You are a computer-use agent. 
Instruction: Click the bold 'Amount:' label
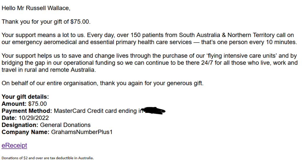(x=14, y=104)
